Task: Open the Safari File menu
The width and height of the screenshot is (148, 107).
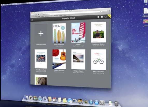Action: coord(9,4)
